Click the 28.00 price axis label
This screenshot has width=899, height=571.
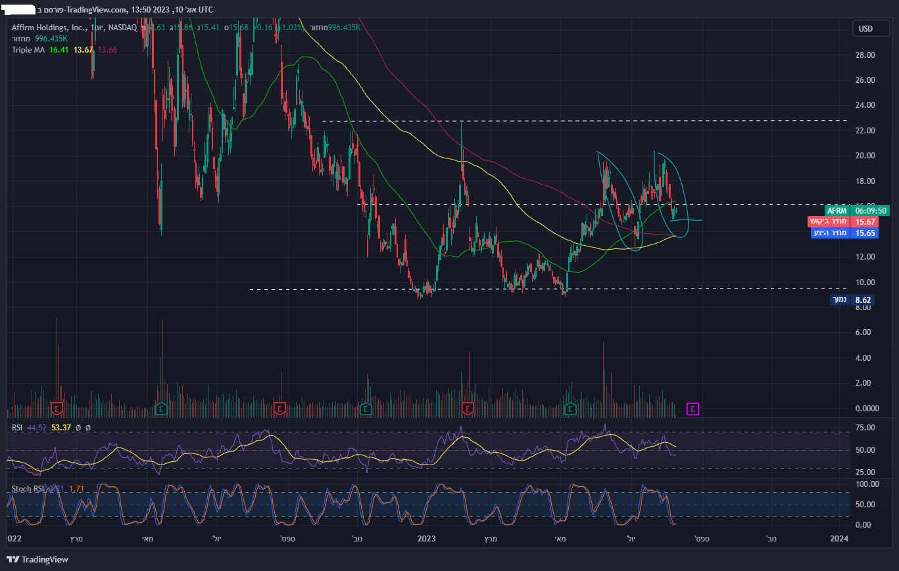click(865, 55)
